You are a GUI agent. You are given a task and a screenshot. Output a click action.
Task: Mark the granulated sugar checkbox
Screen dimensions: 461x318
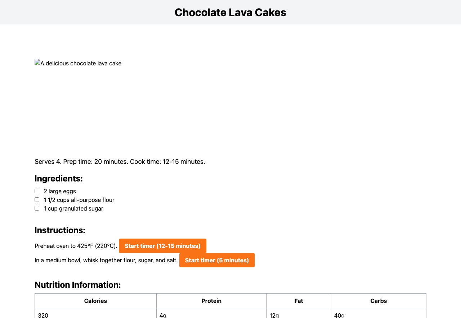coord(37,208)
